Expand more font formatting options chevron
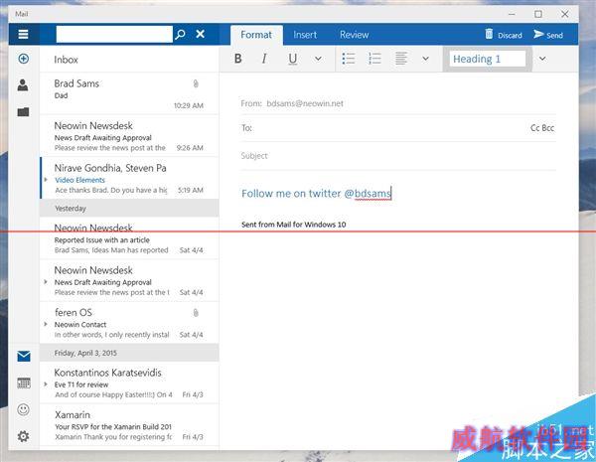The height and width of the screenshot is (462, 596). pyautogui.click(x=318, y=59)
